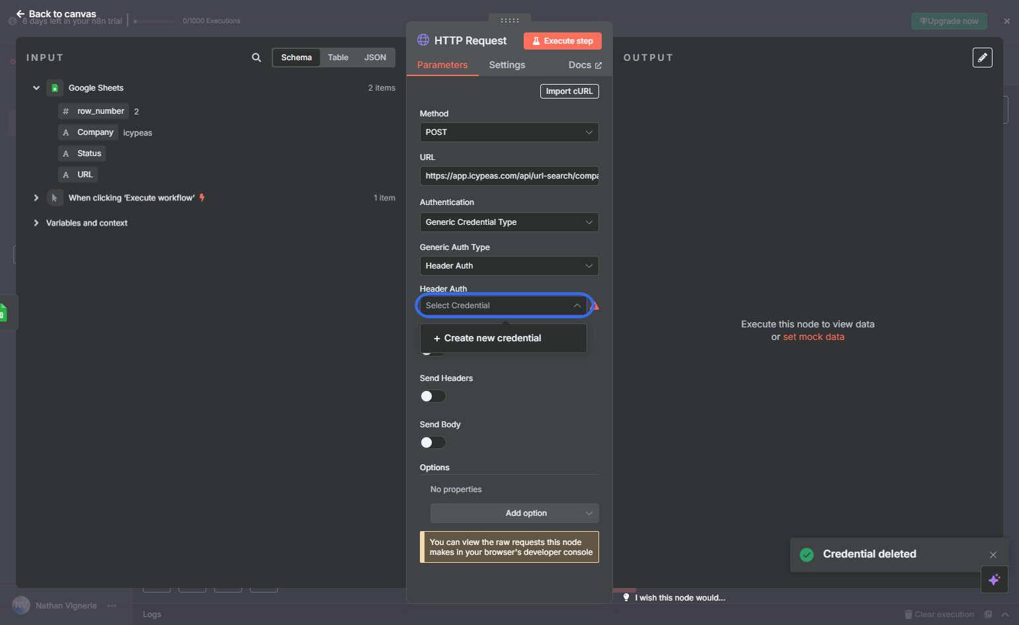Click the Upgrade now button
Image resolution: width=1019 pixels, height=625 pixels.
point(949,21)
